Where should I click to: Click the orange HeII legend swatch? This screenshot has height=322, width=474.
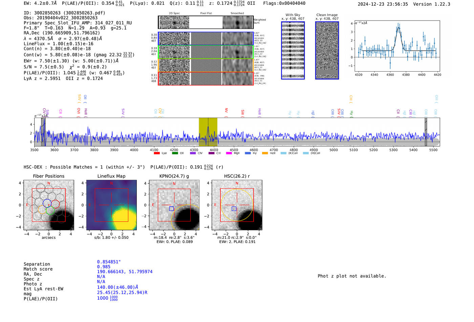click(265, 153)
